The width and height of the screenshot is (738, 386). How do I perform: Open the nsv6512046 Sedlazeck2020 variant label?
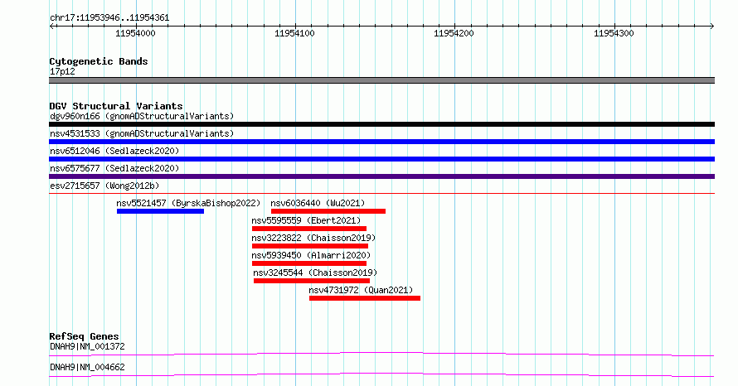click(114, 151)
